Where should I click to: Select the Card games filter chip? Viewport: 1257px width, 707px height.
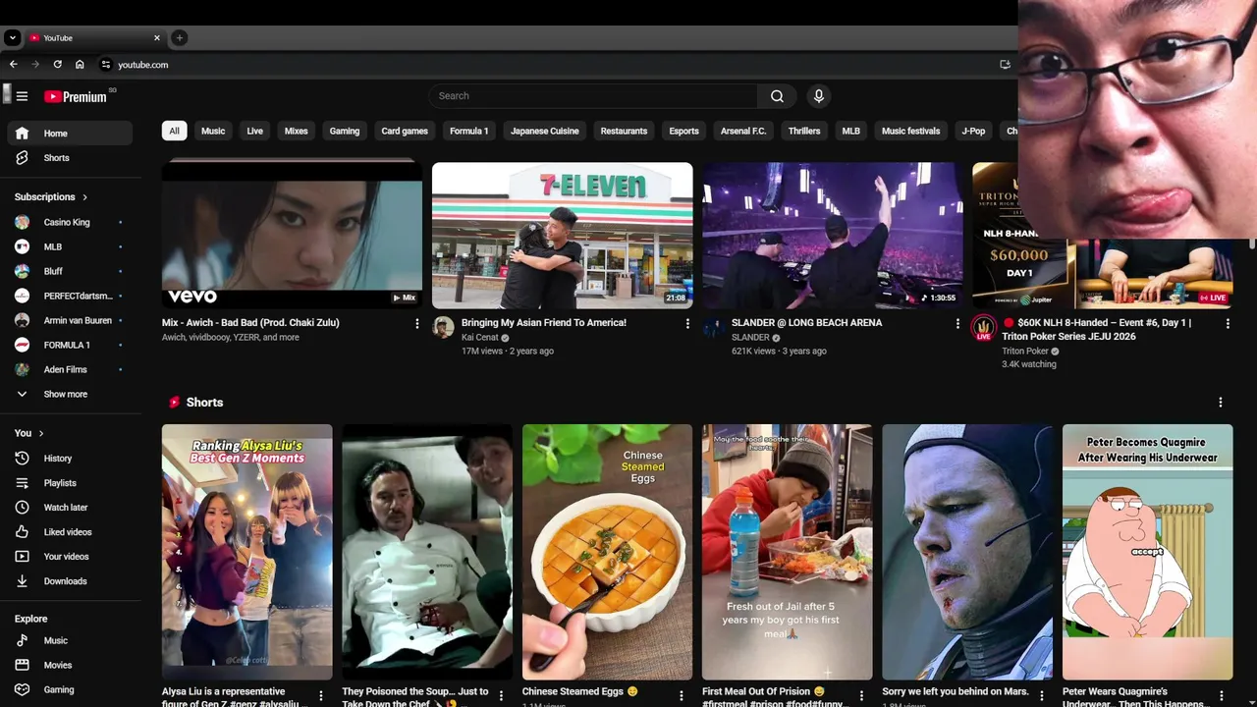(x=405, y=131)
